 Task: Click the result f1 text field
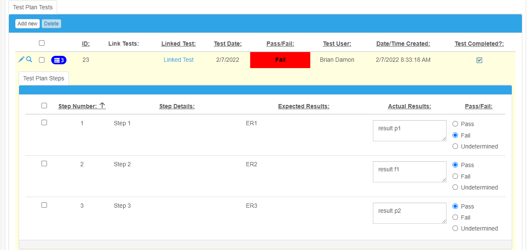(x=409, y=171)
